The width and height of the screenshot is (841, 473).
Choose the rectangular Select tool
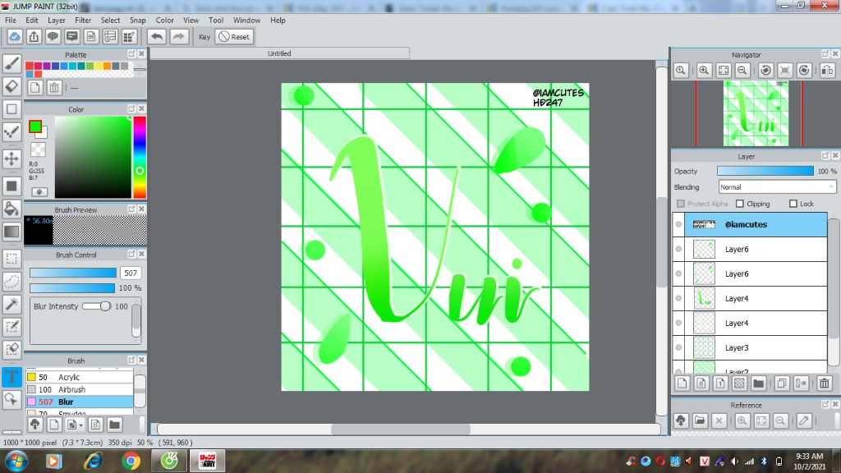[x=11, y=259]
